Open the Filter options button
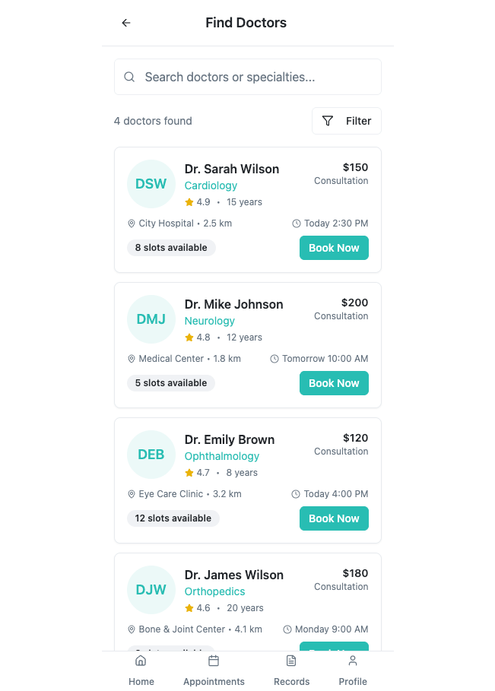The width and height of the screenshot is (495, 691). pyautogui.click(x=347, y=121)
